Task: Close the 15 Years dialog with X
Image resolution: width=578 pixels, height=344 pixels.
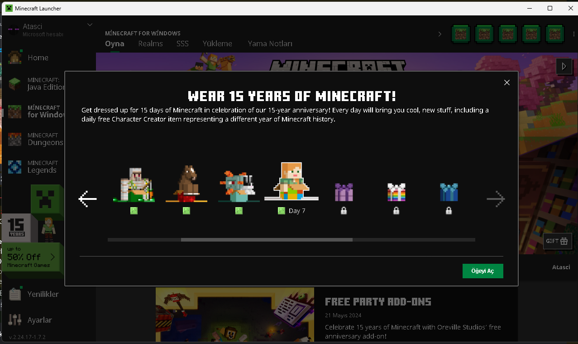Action: (x=507, y=82)
